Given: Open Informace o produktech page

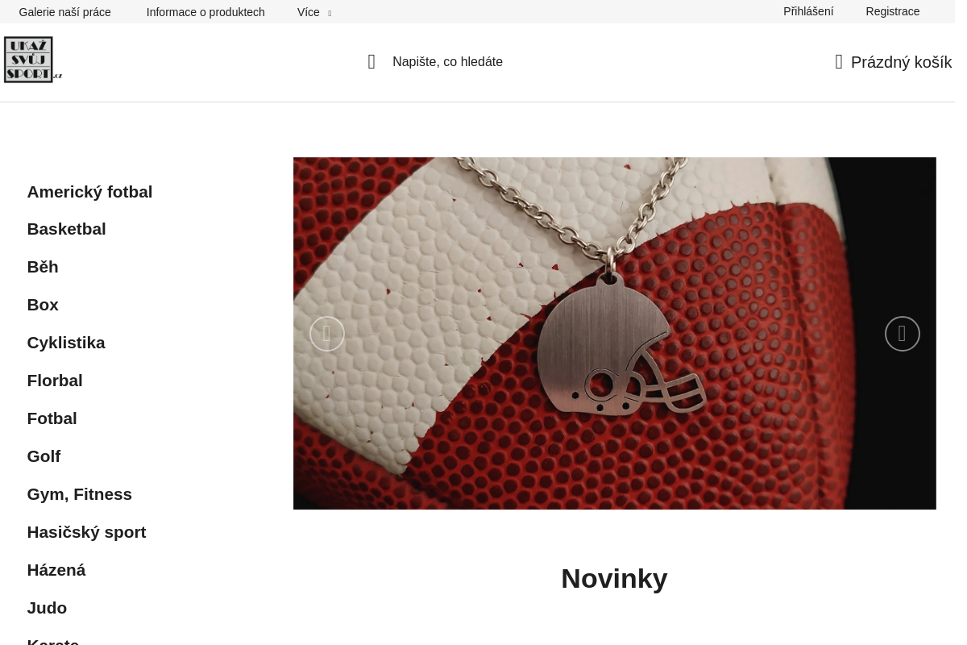Looking at the screenshot, I should click(205, 12).
